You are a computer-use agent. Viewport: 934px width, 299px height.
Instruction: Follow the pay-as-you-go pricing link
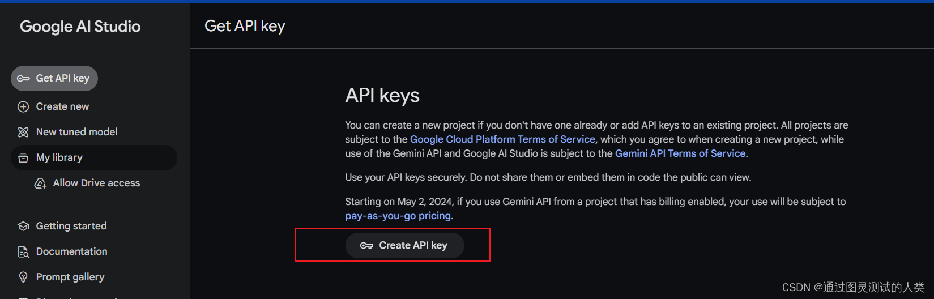398,216
